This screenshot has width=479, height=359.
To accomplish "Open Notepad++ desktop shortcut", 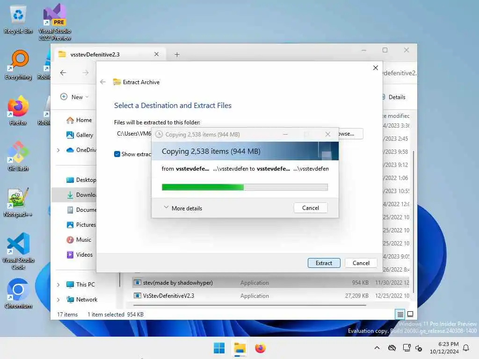I will pyautogui.click(x=18, y=202).
